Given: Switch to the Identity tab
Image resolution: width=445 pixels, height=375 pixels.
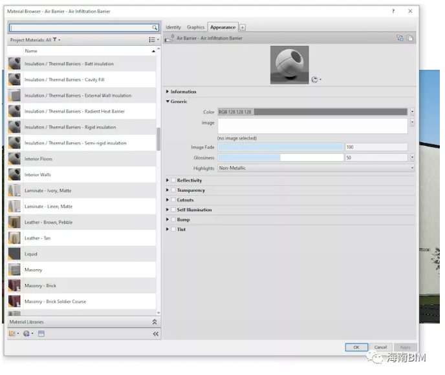Looking at the screenshot, I should [x=173, y=28].
